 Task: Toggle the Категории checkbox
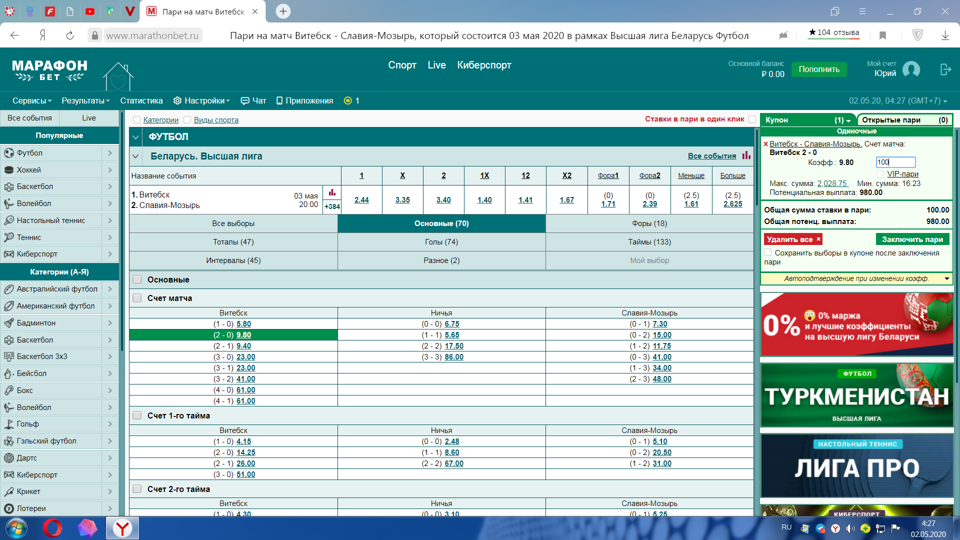point(137,120)
